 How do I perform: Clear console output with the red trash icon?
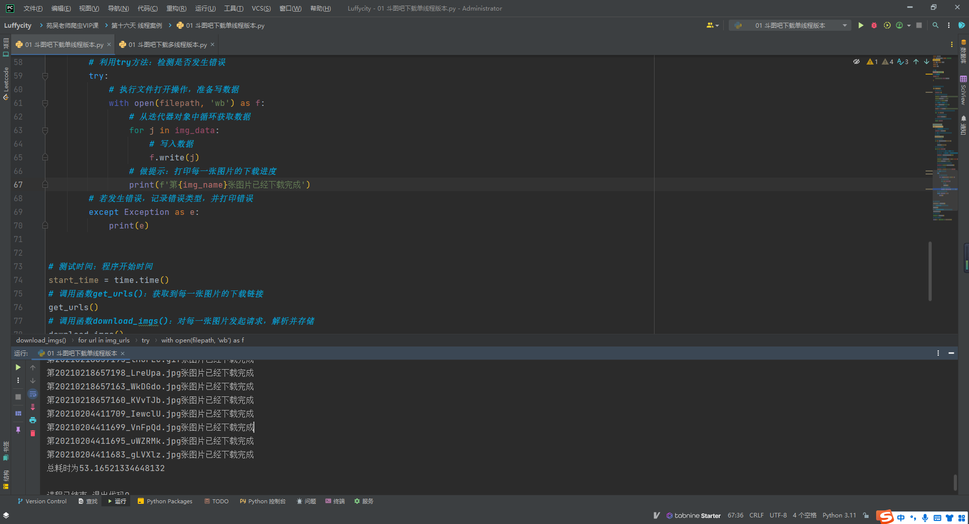click(x=33, y=433)
